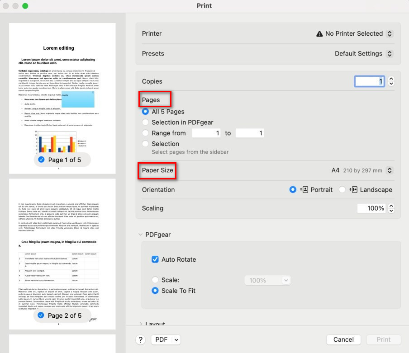This screenshot has width=409, height=353.
Task: Select the Landscape orientation radio button
Action: point(342,190)
